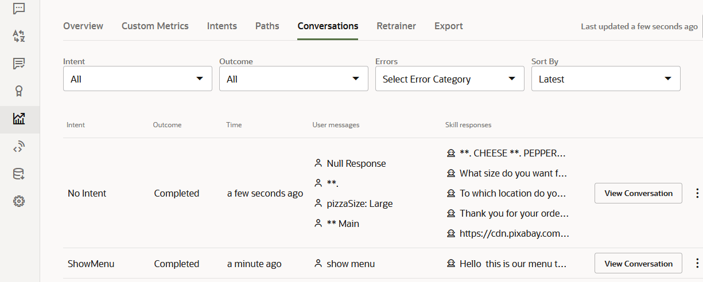Select the insights chart icon in sidebar
The image size is (703, 282).
(19, 119)
